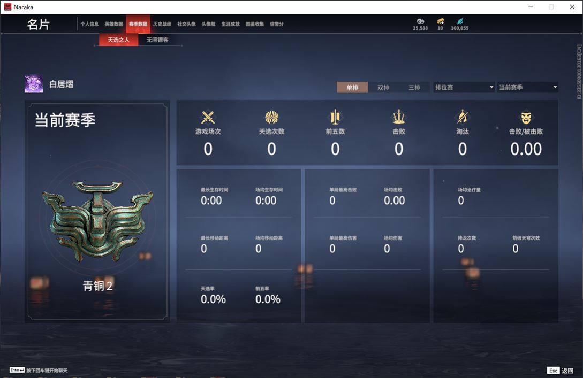
Task: Switch to the 信誉分 tab
Action: (277, 24)
